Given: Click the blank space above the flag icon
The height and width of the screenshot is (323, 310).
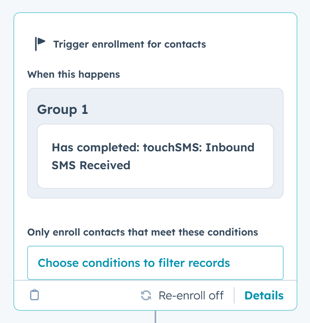Looking at the screenshot, I should [40, 24].
